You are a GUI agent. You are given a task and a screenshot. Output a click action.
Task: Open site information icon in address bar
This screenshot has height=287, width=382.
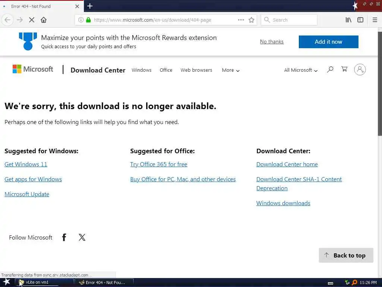click(x=81, y=20)
